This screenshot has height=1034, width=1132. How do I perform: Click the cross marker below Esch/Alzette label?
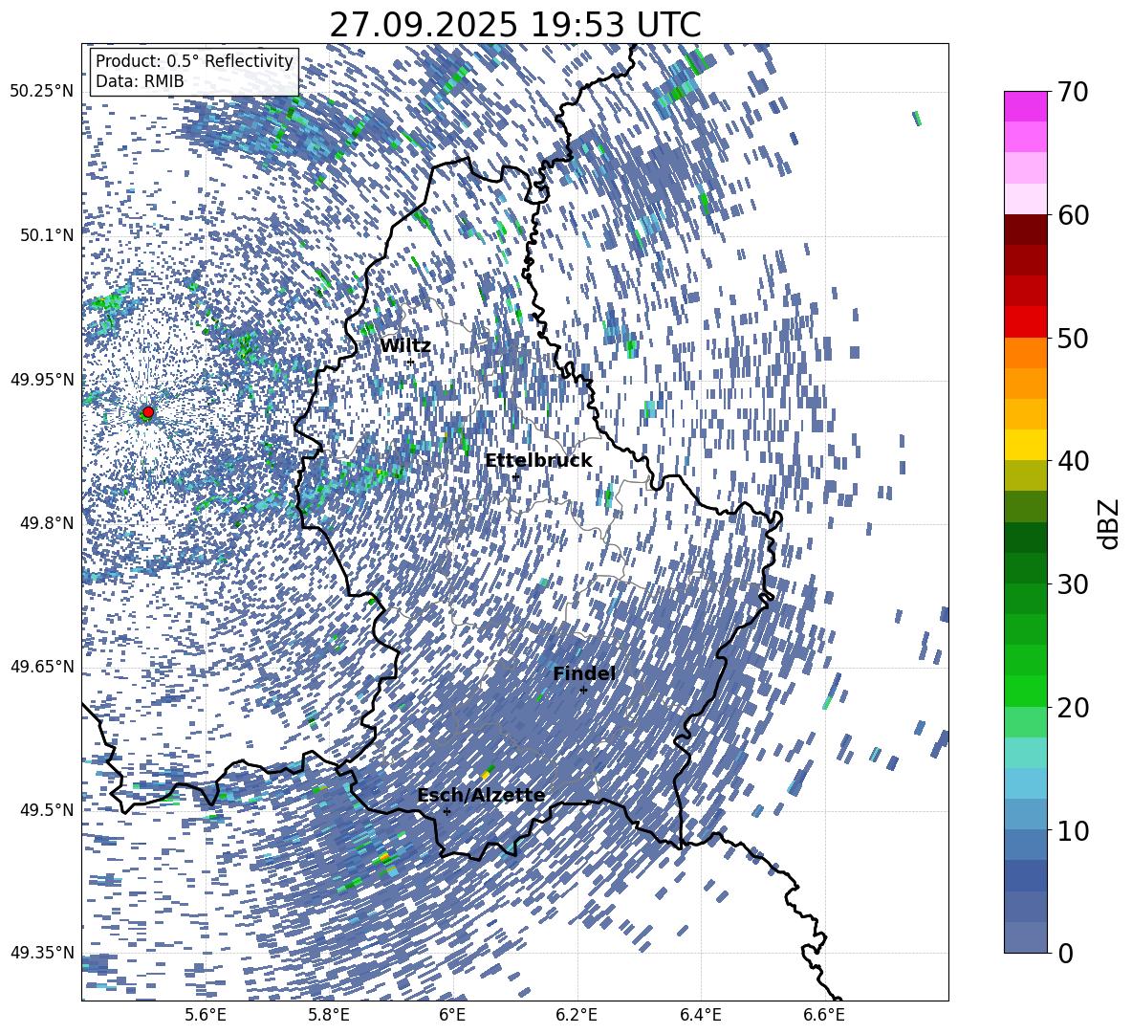coord(446,811)
